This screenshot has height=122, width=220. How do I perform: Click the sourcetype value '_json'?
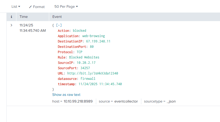171,101
